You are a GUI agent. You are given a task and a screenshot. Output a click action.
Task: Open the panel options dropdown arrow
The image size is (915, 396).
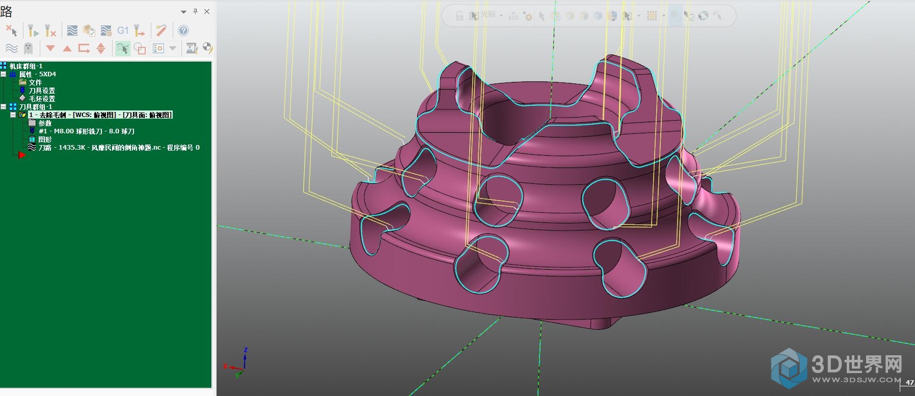click(183, 12)
